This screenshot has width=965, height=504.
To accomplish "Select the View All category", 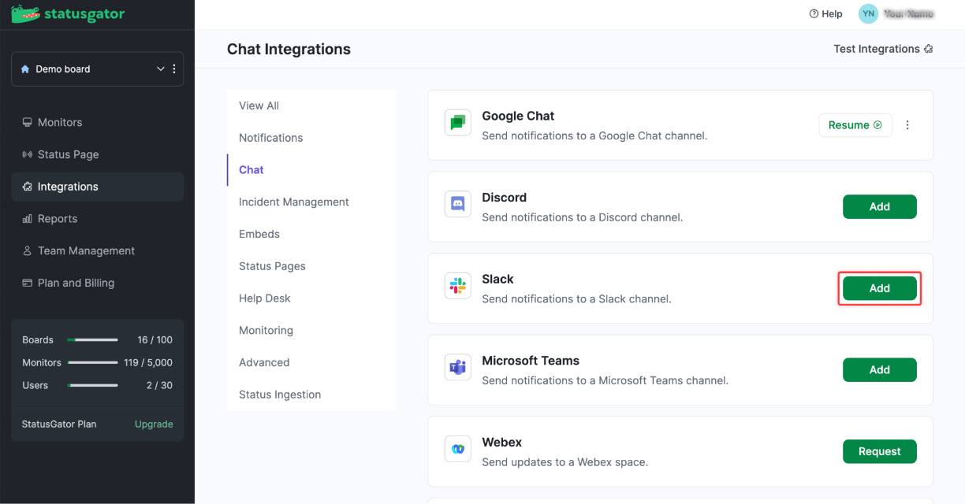I will pos(311,106).
